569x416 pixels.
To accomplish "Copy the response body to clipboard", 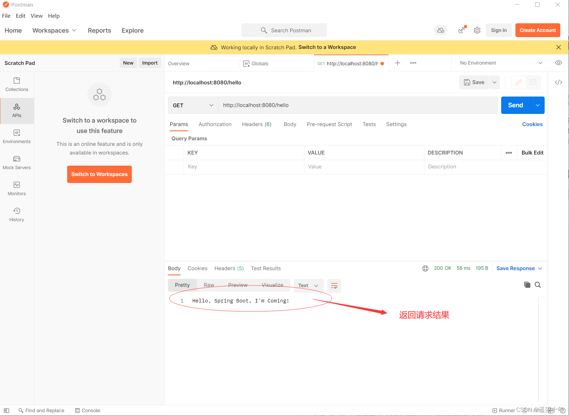I will tap(527, 285).
